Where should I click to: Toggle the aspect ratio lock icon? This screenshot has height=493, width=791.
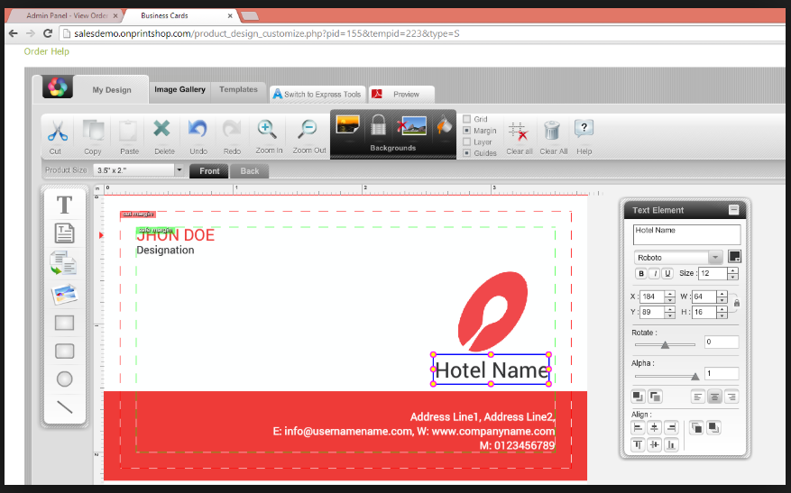tap(737, 303)
